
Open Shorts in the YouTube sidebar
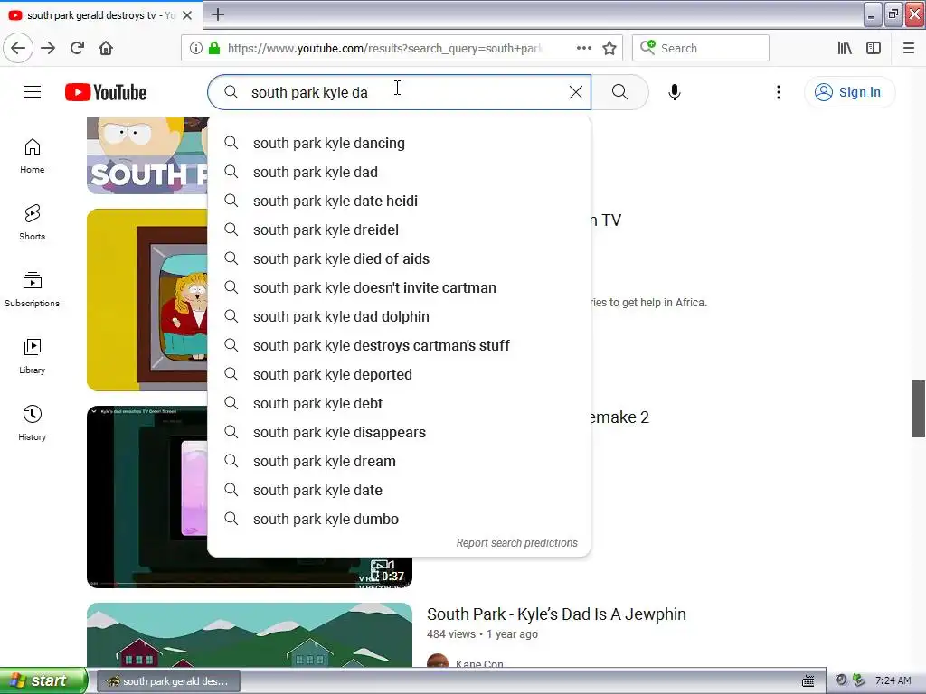pos(33,223)
